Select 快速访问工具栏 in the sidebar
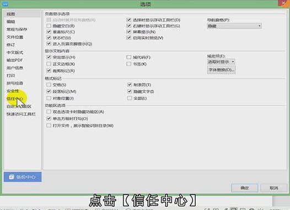 (21, 114)
